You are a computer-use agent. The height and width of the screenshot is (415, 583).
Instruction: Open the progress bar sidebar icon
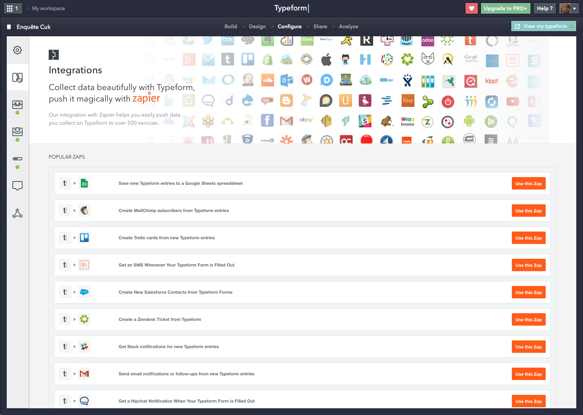point(17,159)
